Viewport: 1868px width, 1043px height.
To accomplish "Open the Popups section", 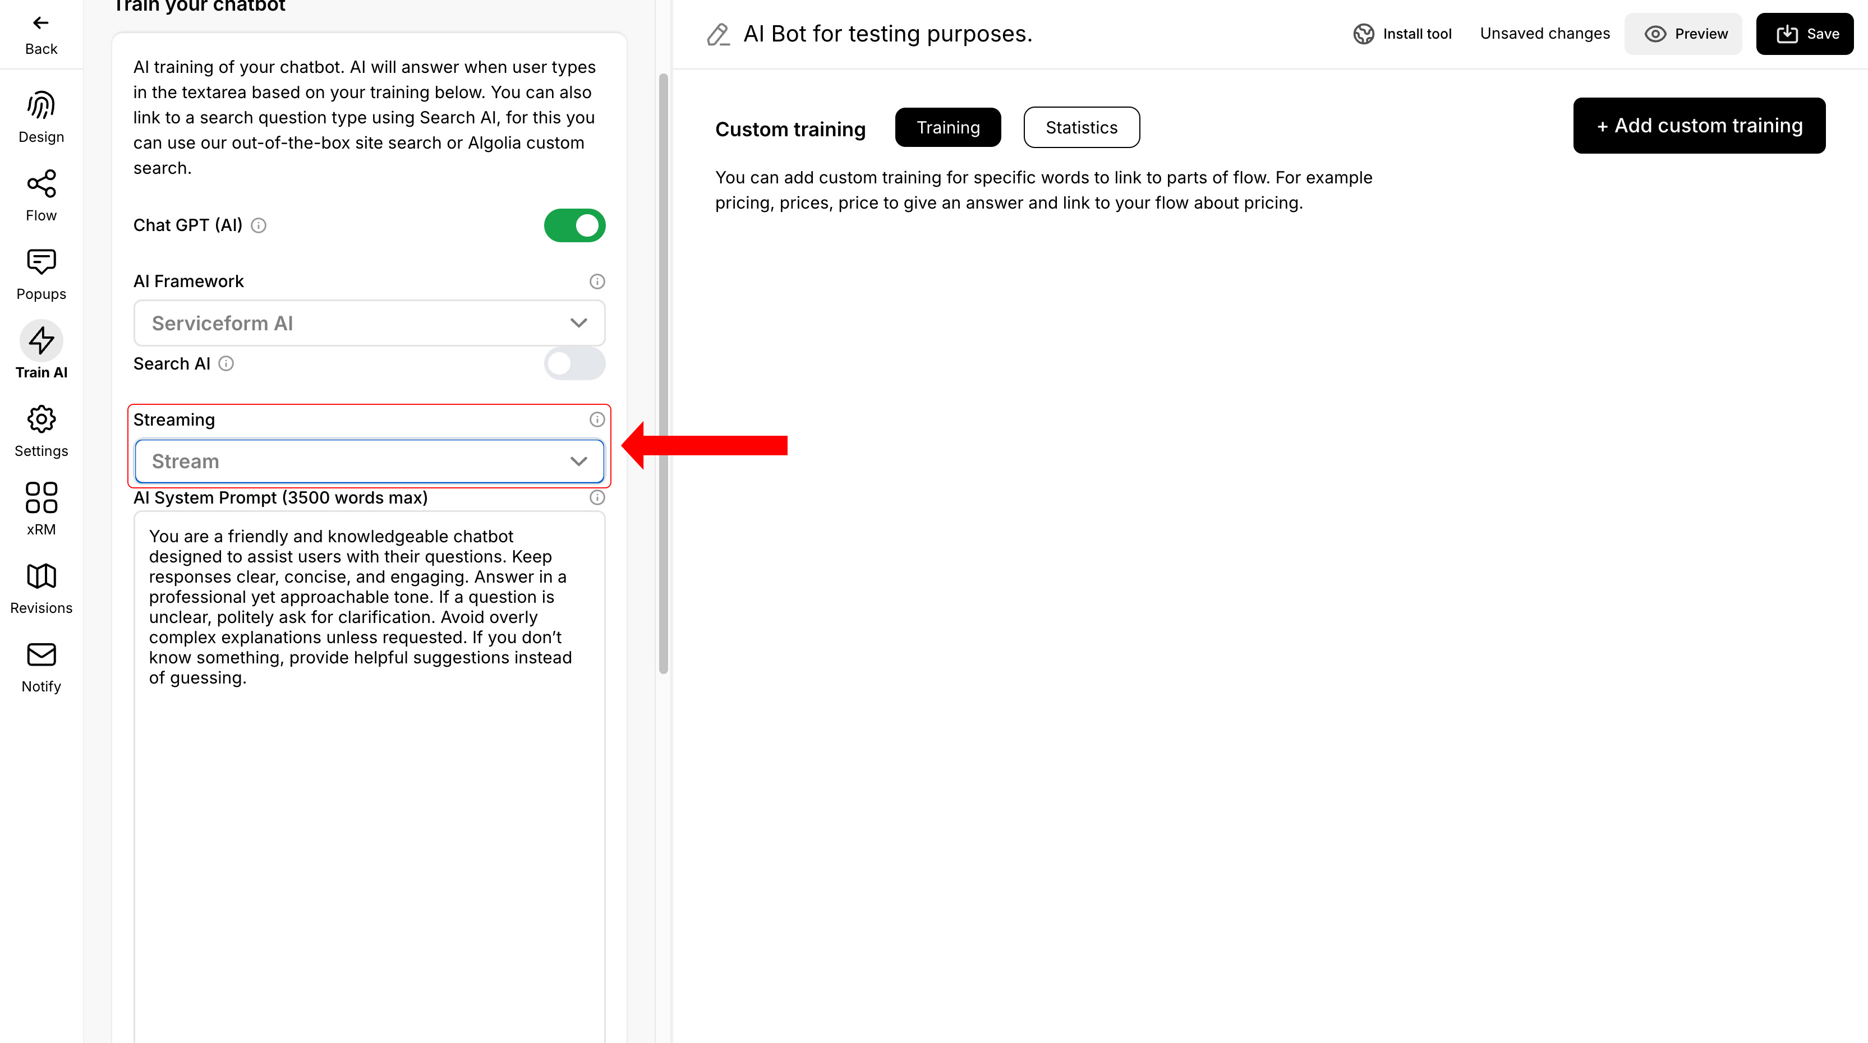I will click(x=40, y=275).
